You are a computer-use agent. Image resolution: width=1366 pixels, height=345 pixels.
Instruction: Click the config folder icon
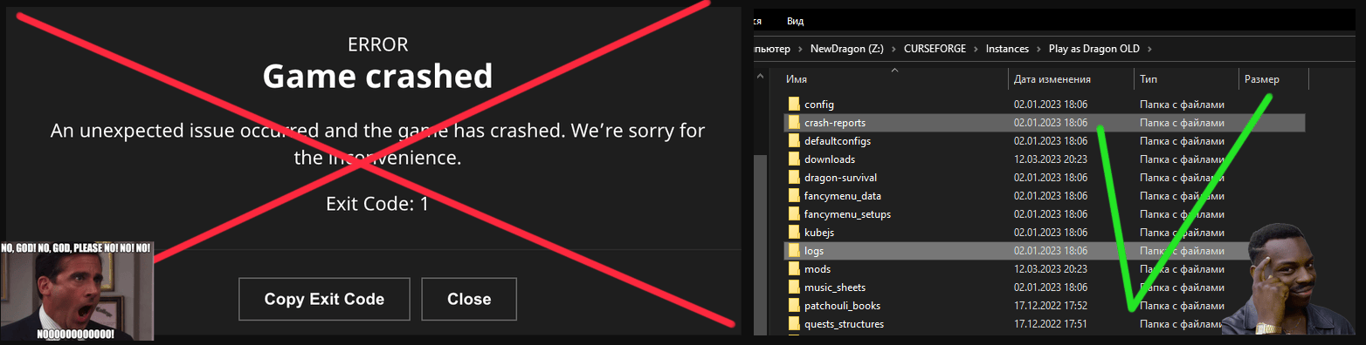[x=794, y=105]
